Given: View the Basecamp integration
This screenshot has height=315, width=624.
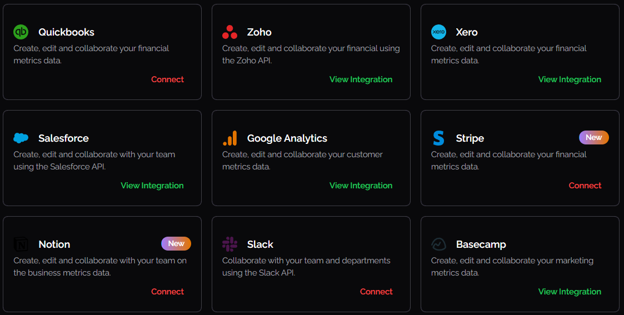Looking at the screenshot, I should 570,292.
